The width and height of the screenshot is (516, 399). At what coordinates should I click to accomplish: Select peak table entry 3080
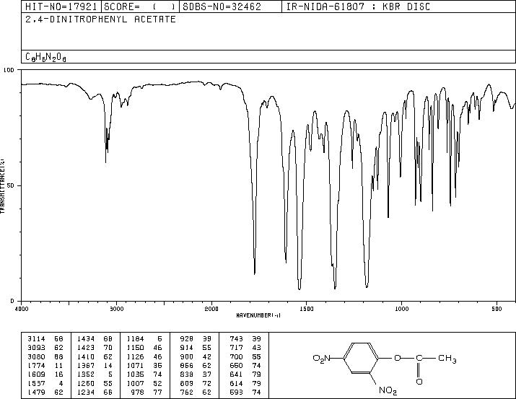click(x=45, y=357)
